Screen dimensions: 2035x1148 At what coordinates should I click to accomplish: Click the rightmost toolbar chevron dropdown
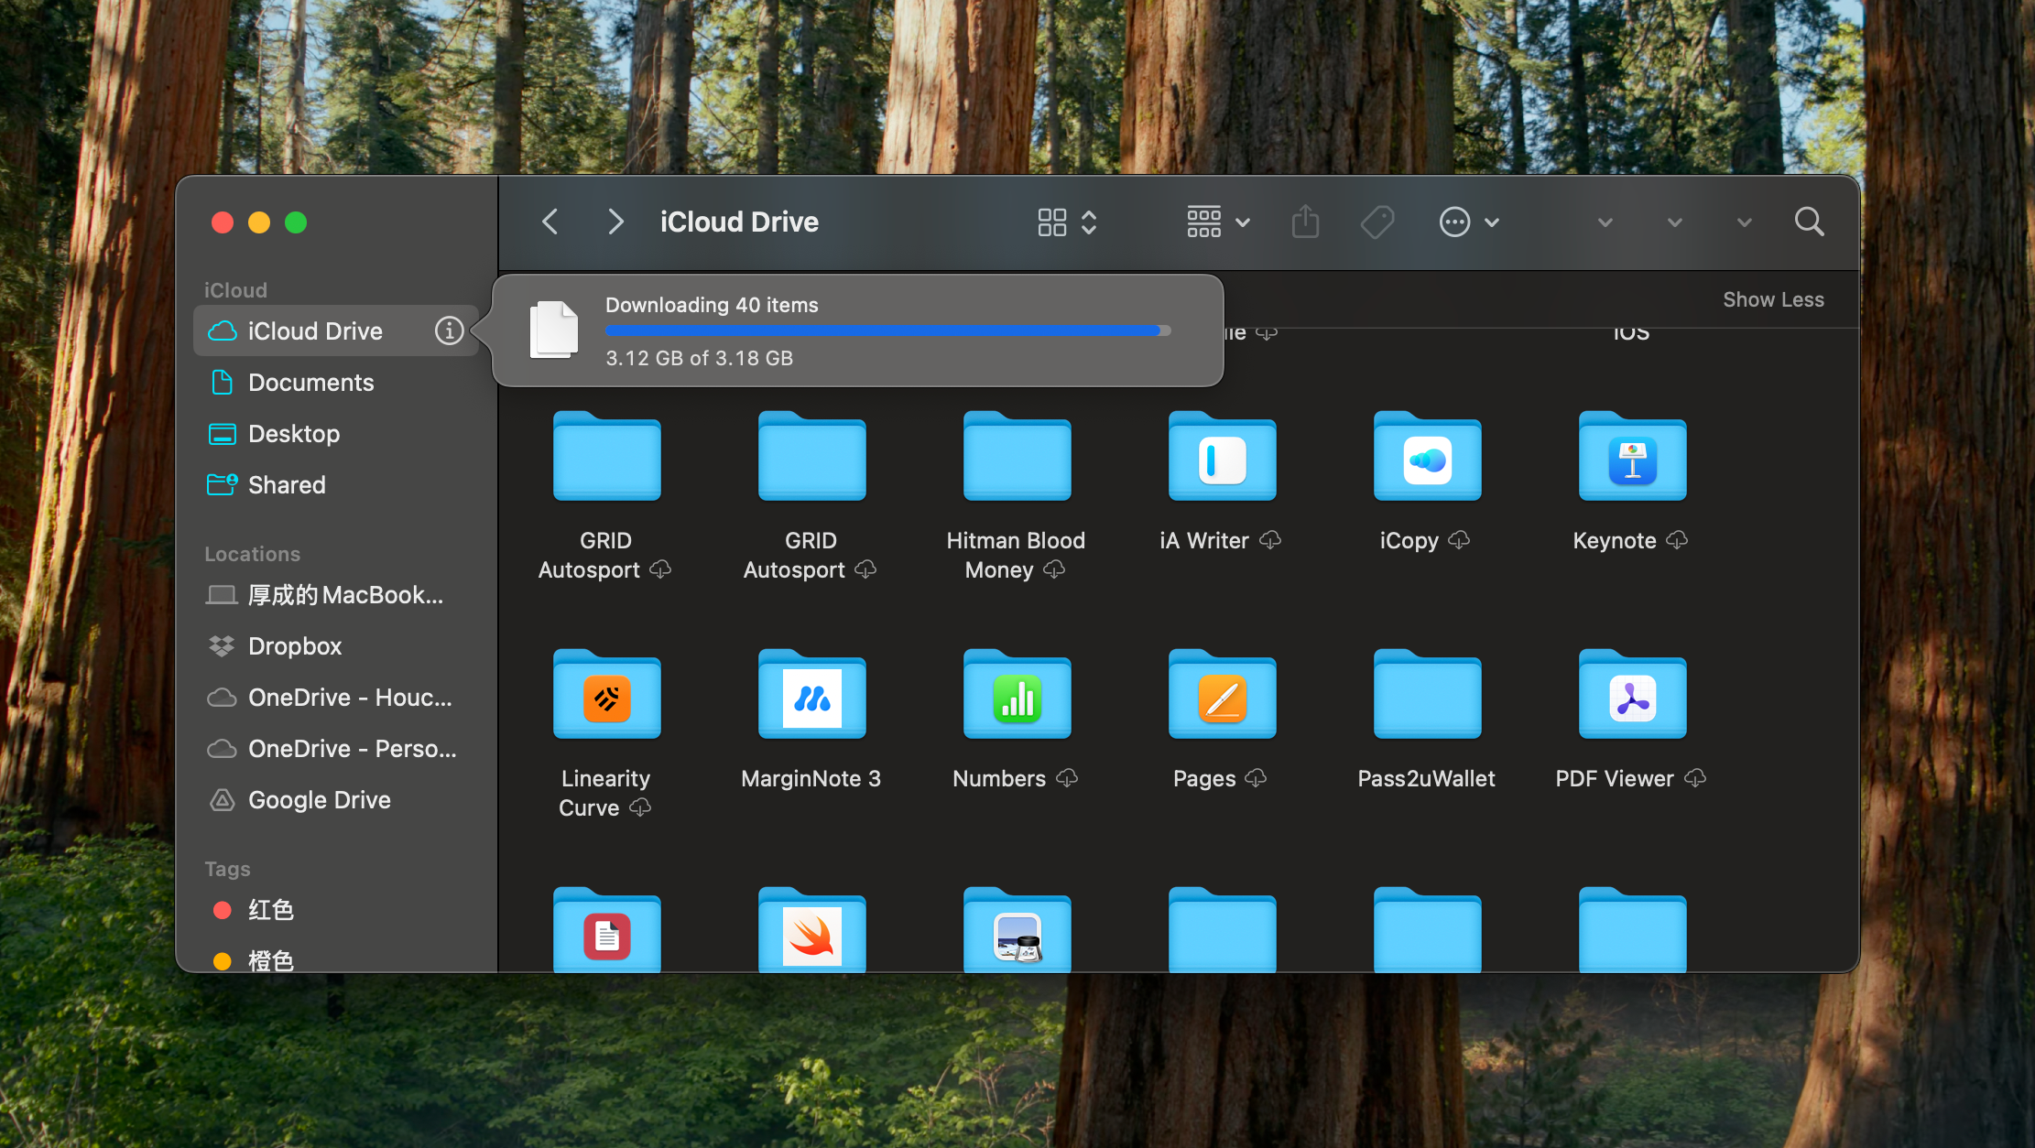1744,222
